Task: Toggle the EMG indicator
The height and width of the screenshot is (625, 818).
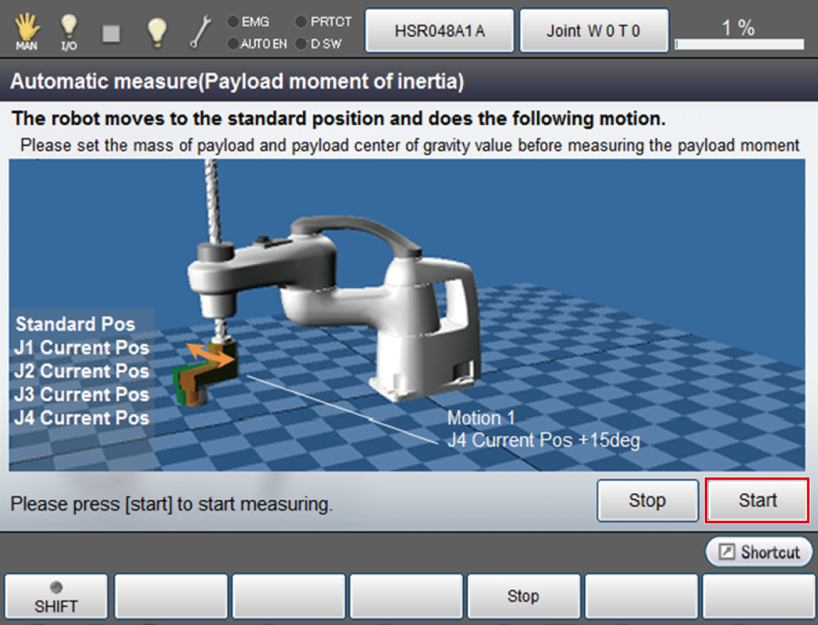Action: 233,22
